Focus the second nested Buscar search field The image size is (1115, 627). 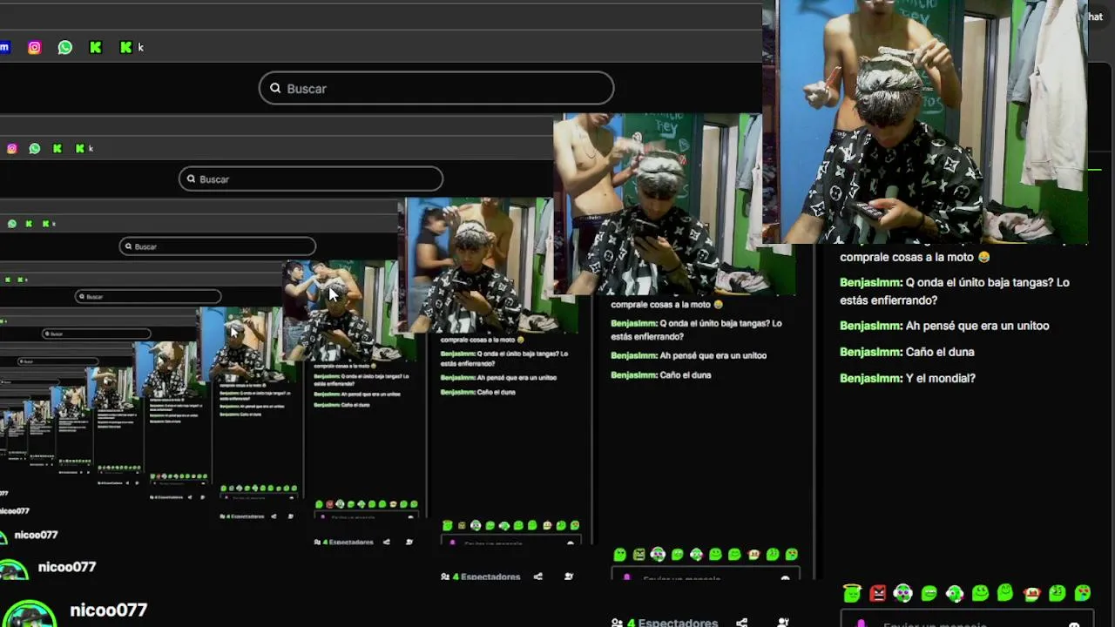coord(311,179)
